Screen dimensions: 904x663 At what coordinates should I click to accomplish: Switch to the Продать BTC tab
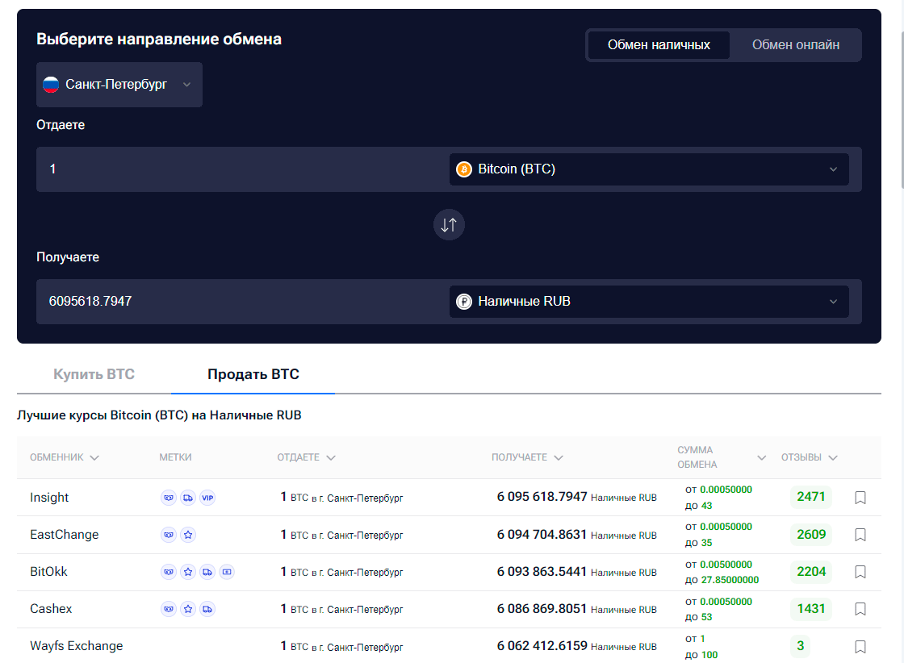coord(253,374)
